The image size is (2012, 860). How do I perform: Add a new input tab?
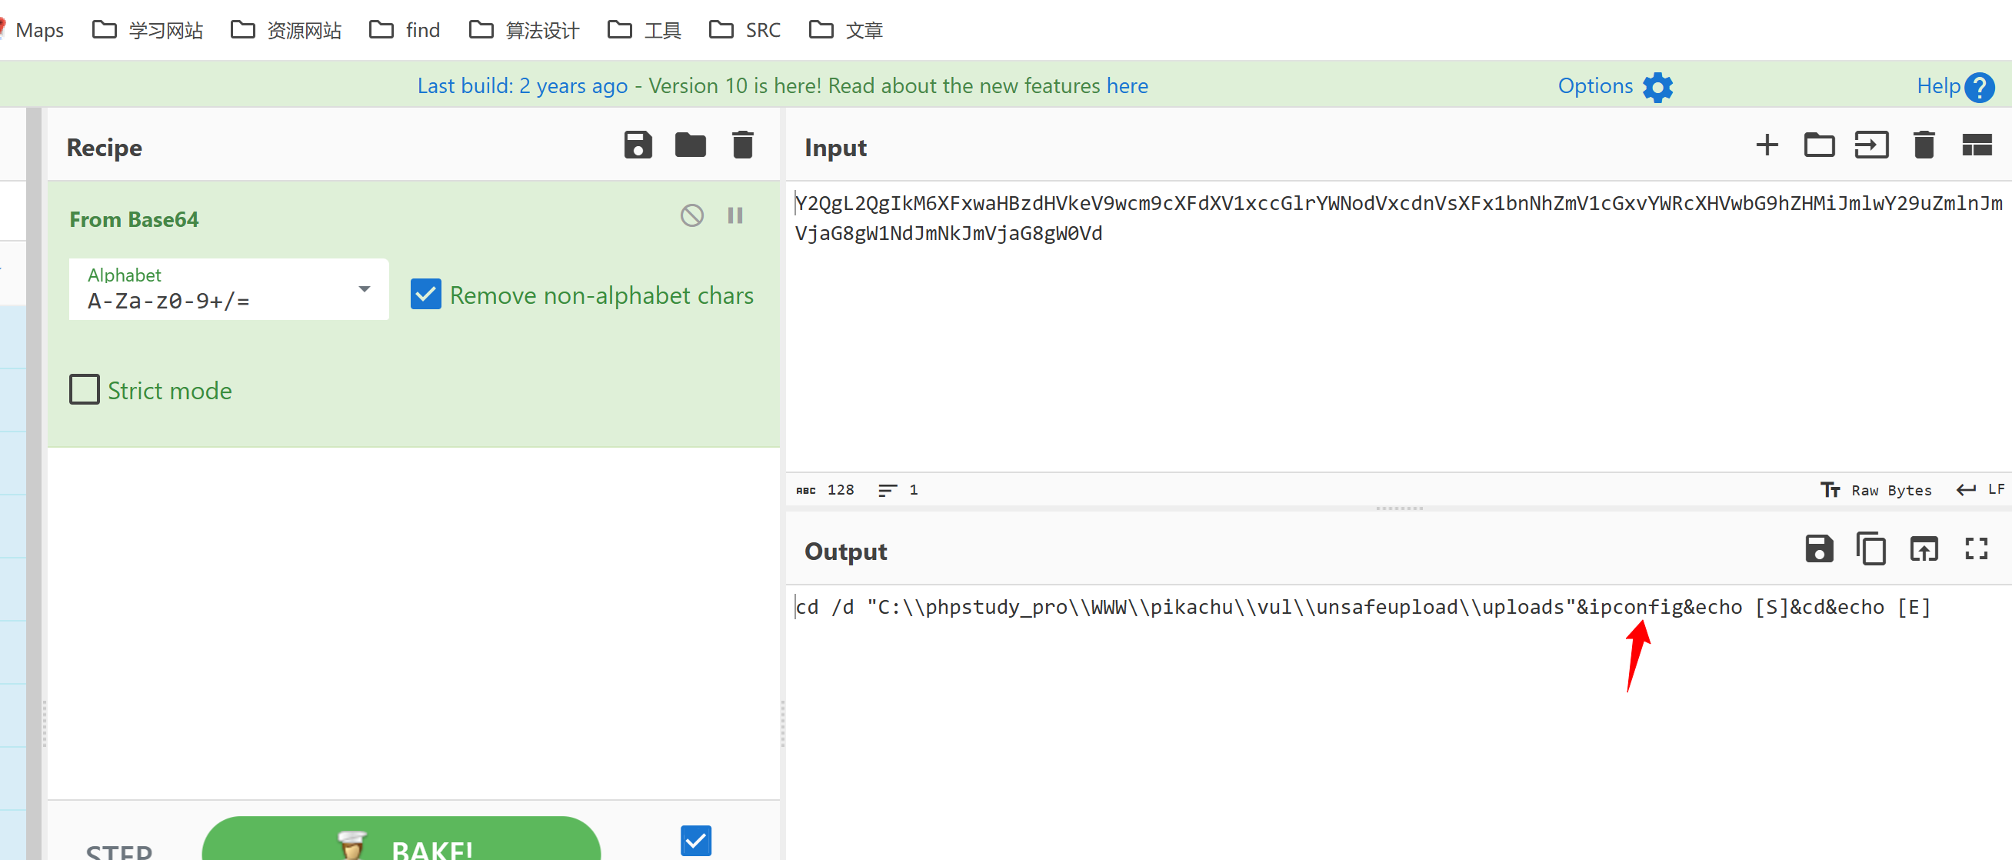click(x=1767, y=145)
